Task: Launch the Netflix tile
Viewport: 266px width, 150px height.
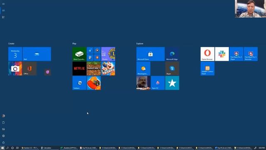Action: tap(79, 68)
